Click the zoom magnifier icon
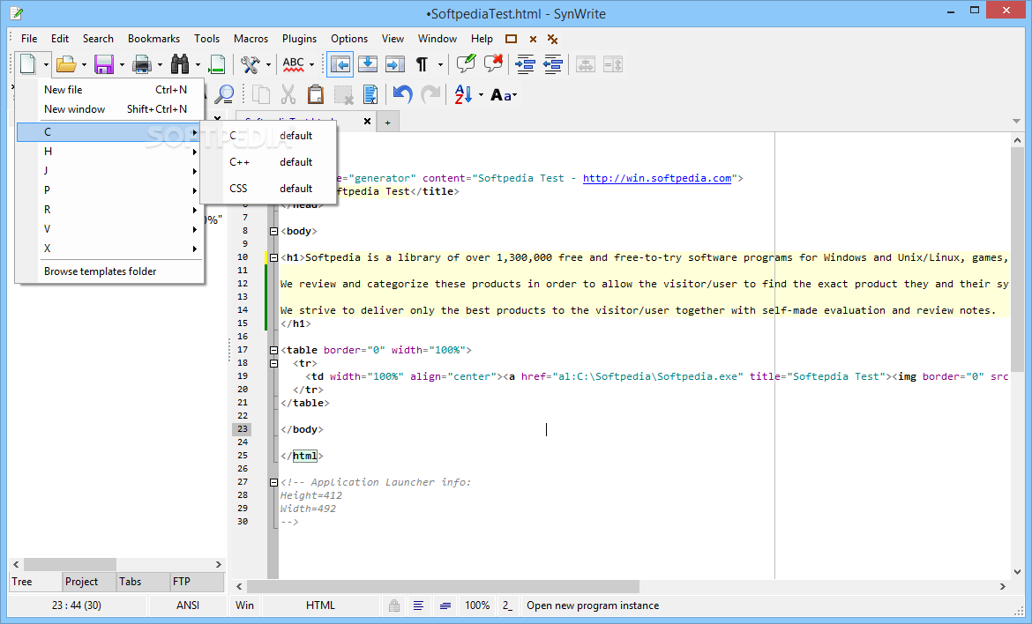The width and height of the screenshot is (1032, 624). tap(224, 94)
